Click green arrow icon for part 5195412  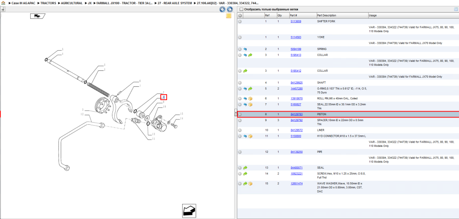click(x=245, y=71)
